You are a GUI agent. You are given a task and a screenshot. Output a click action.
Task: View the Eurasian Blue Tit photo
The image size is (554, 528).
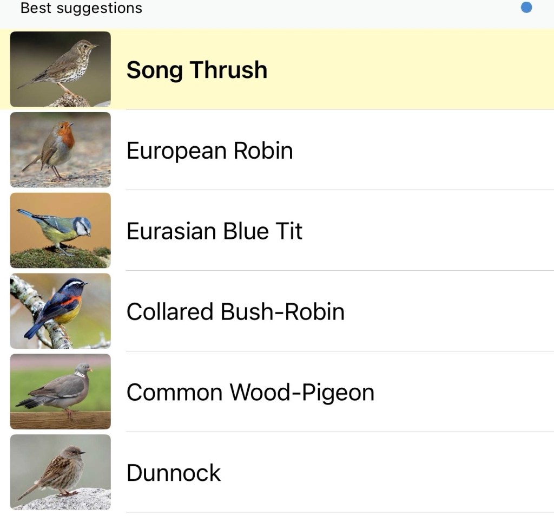(x=60, y=230)
